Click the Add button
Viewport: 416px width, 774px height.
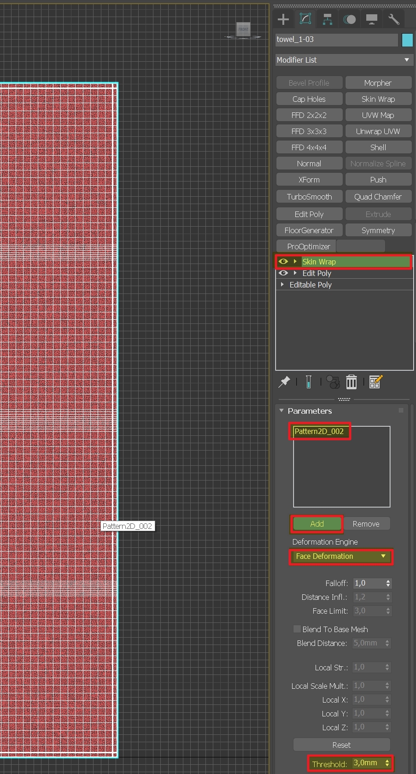[x=317, y=524]
